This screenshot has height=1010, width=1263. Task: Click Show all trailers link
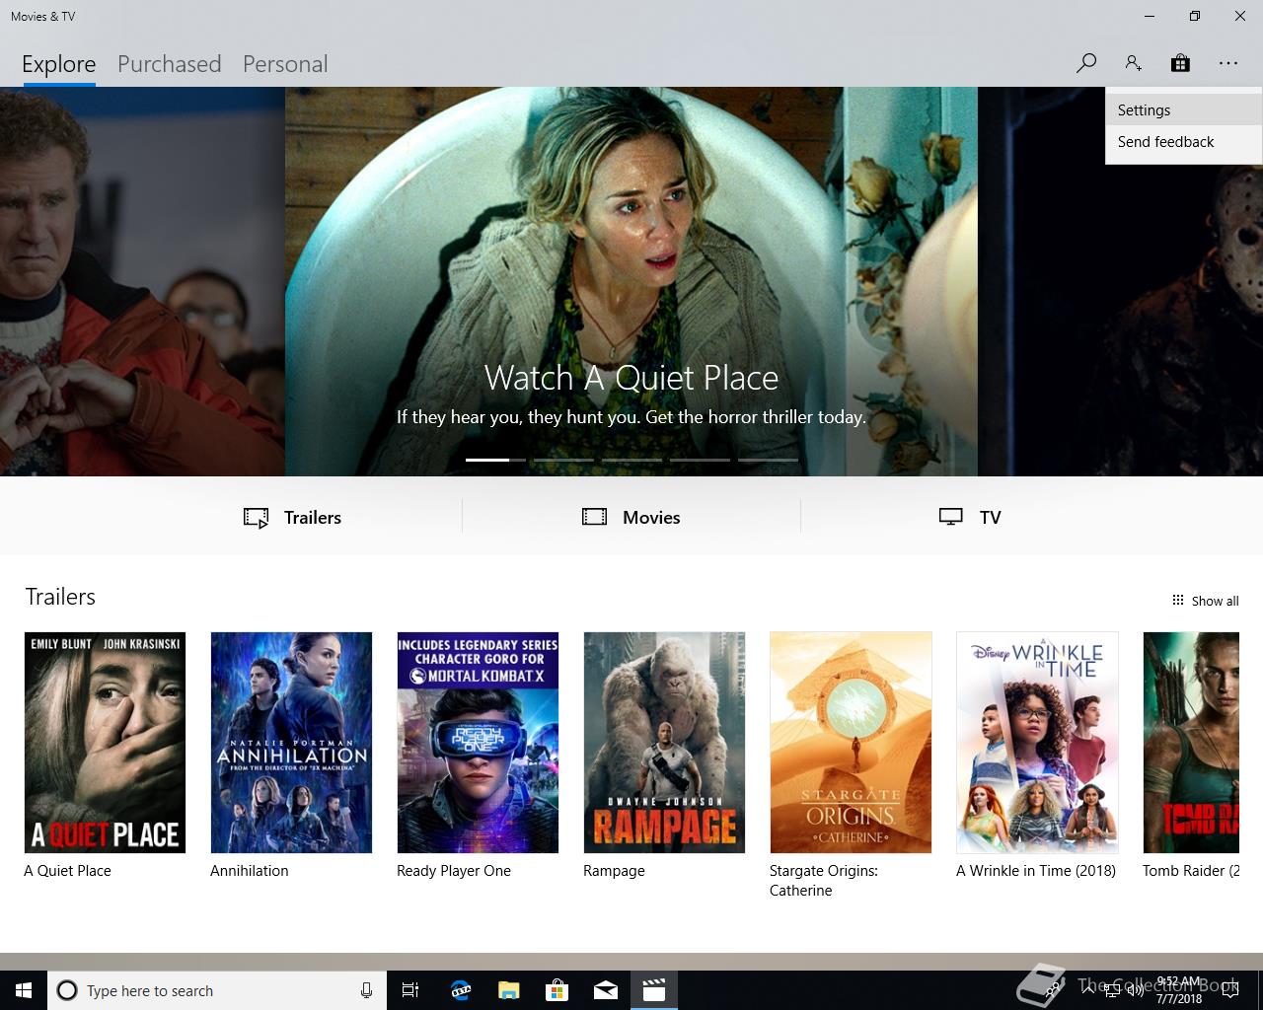point(1205,601)
